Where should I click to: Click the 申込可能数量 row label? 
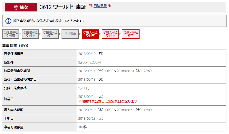14,127
